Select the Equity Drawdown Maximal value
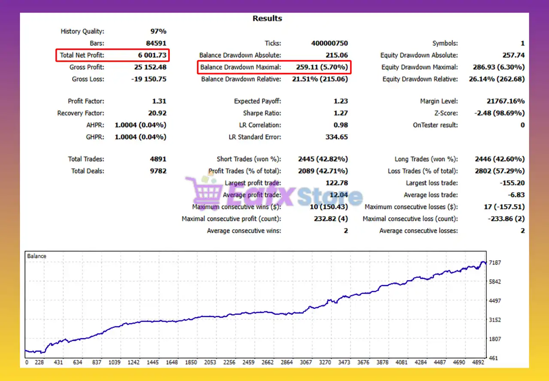Viewport: 549px width, 381px height. click(x=498, y=67)
